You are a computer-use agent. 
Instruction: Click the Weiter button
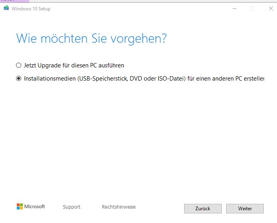coord(245,209)
